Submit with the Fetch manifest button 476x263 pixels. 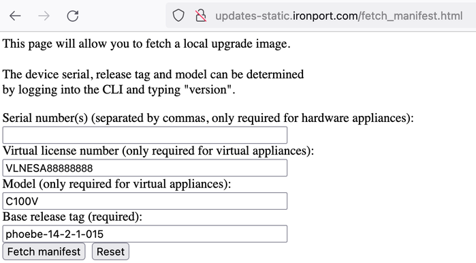[44, 251]
